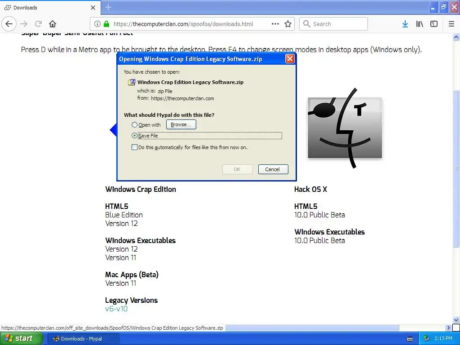Click the Legacy Versions heading
This screenshot has height=345, width=460.
(x=131, y=300)
